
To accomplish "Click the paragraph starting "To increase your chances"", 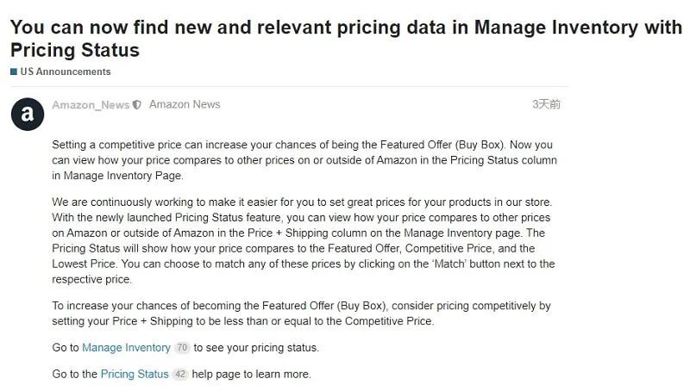I will pyautogui.click(x=302, y=313).
